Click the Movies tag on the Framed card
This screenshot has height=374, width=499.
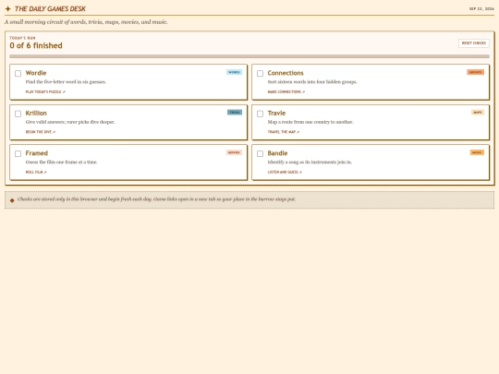(x=234, y=152)
